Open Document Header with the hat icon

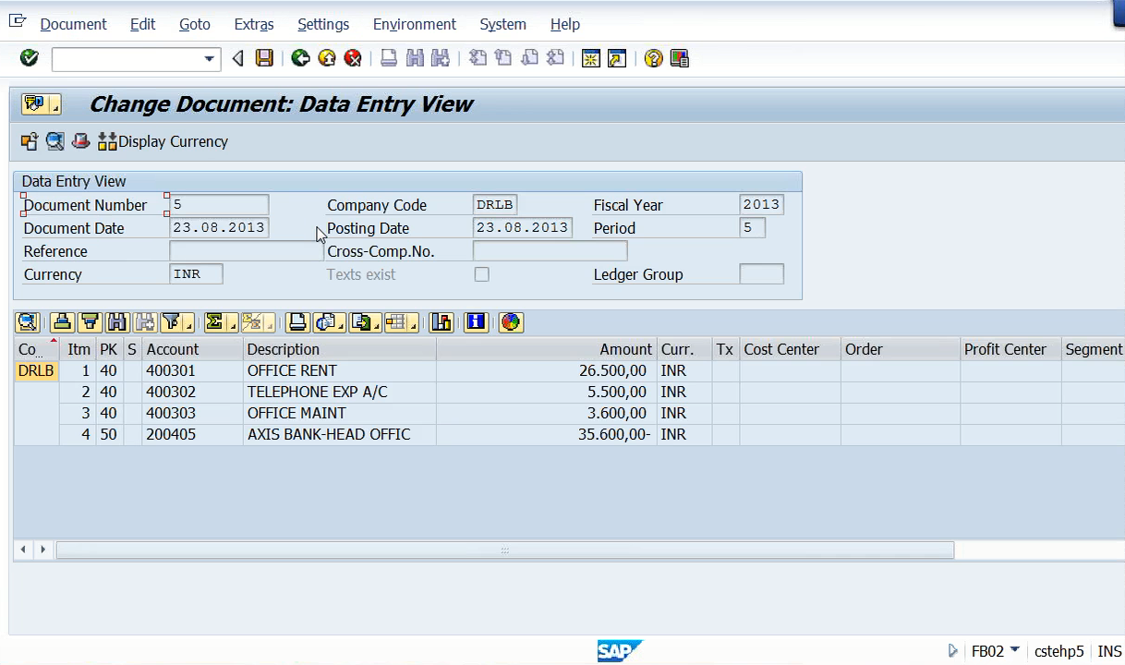[x=81, y=141]
